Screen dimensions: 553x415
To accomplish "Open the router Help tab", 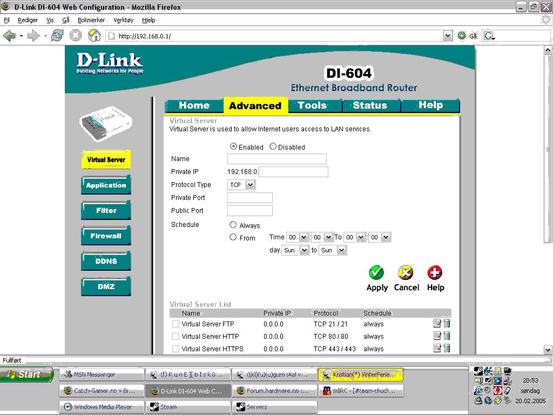I will coord(430,105).
